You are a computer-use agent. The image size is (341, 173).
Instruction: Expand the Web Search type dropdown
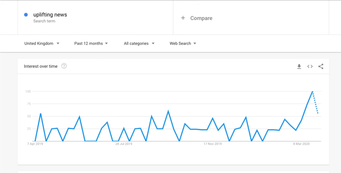tap(183, 43)
